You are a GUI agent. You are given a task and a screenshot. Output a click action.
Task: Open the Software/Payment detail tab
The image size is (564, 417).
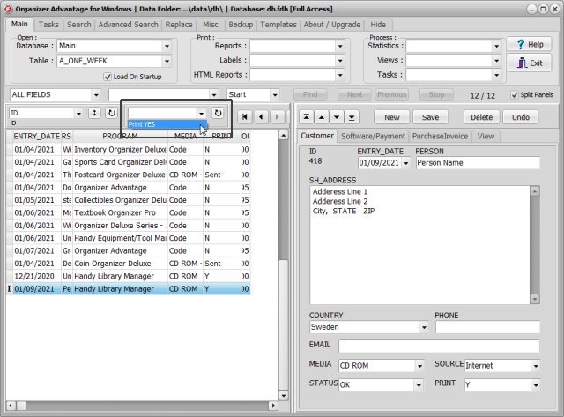coord(373,136)
